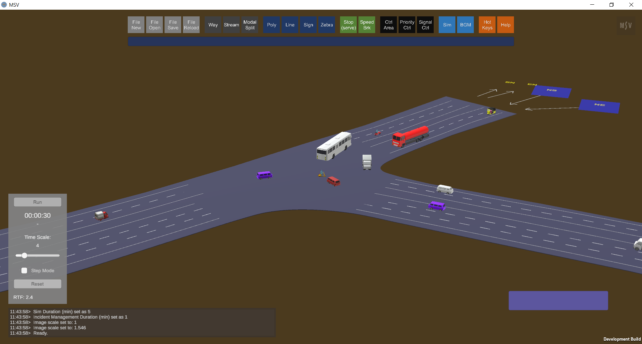This screenshot has height=344, width=642.
Task: Open the Signal Ctrl panel
Action: (x=425, y=25)
